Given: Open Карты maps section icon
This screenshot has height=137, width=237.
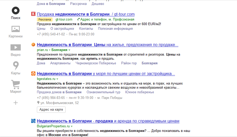Looking at the screenshot, I should point(16,66).
